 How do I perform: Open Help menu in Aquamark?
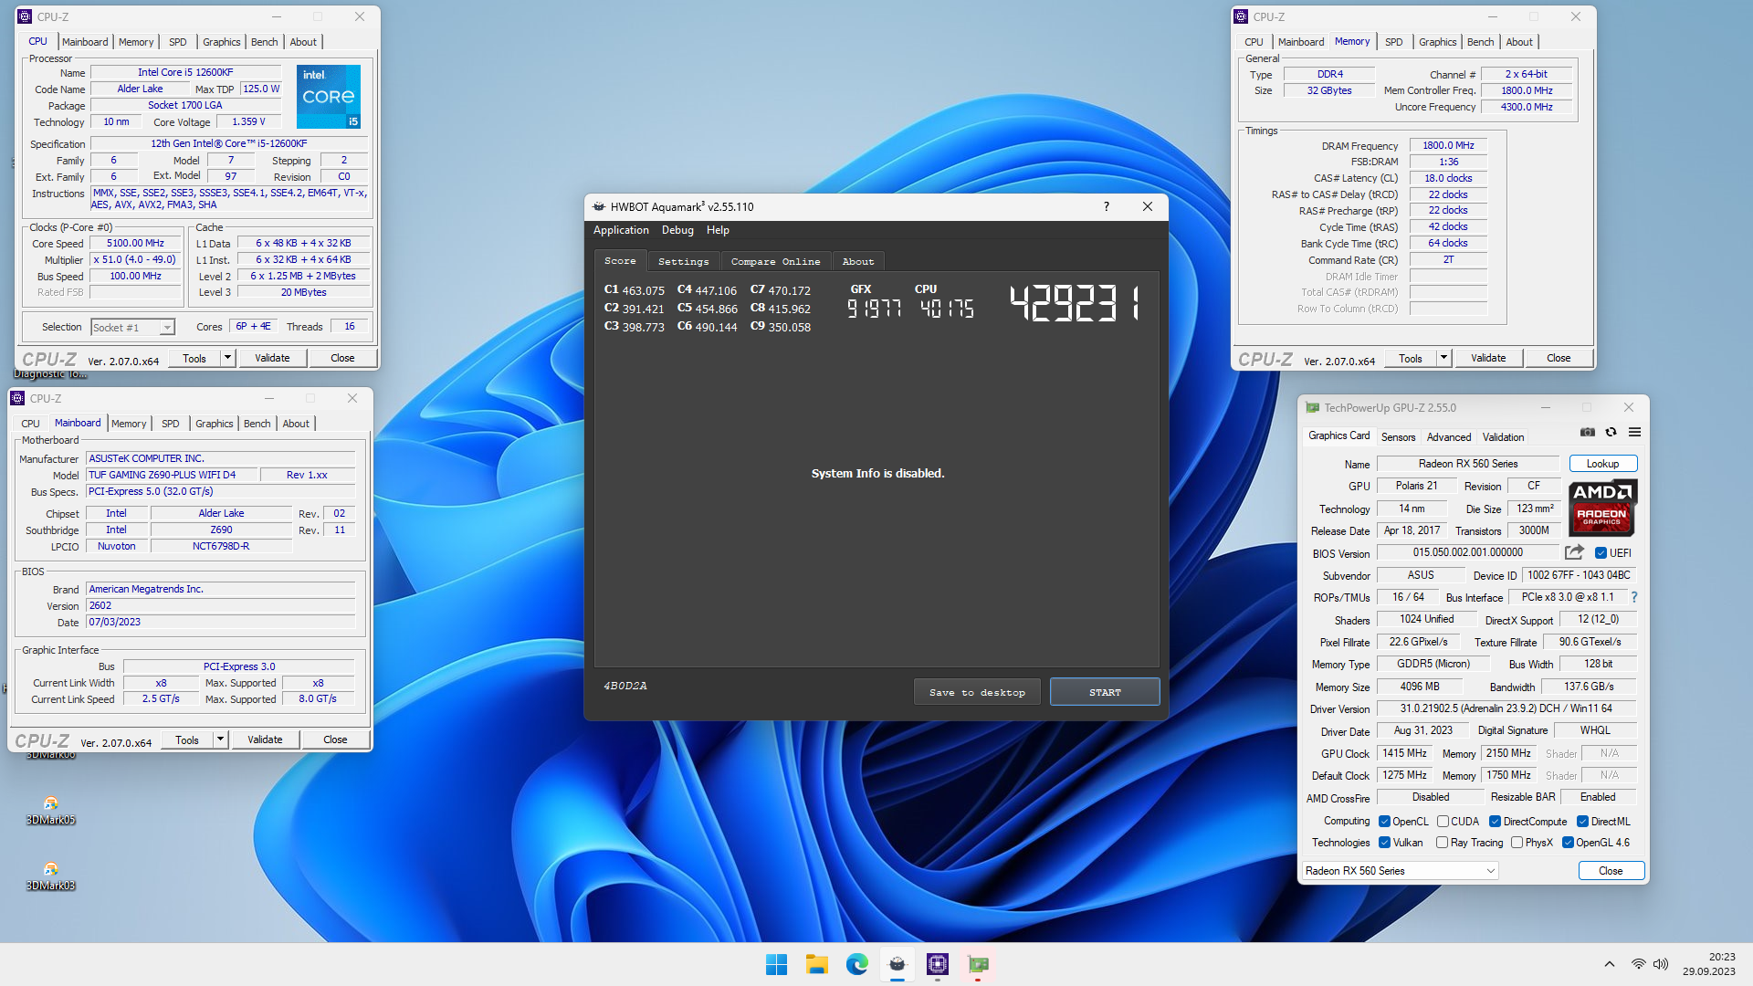pos(718,230)
